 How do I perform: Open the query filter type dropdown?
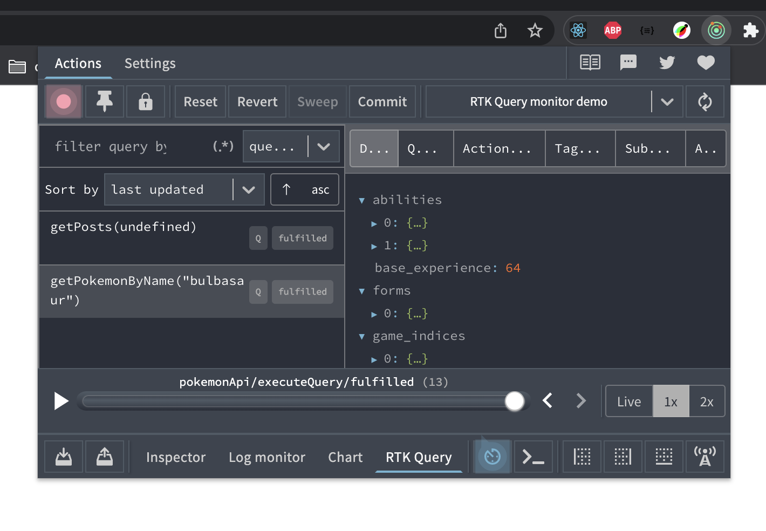click(x=291, y=146)
